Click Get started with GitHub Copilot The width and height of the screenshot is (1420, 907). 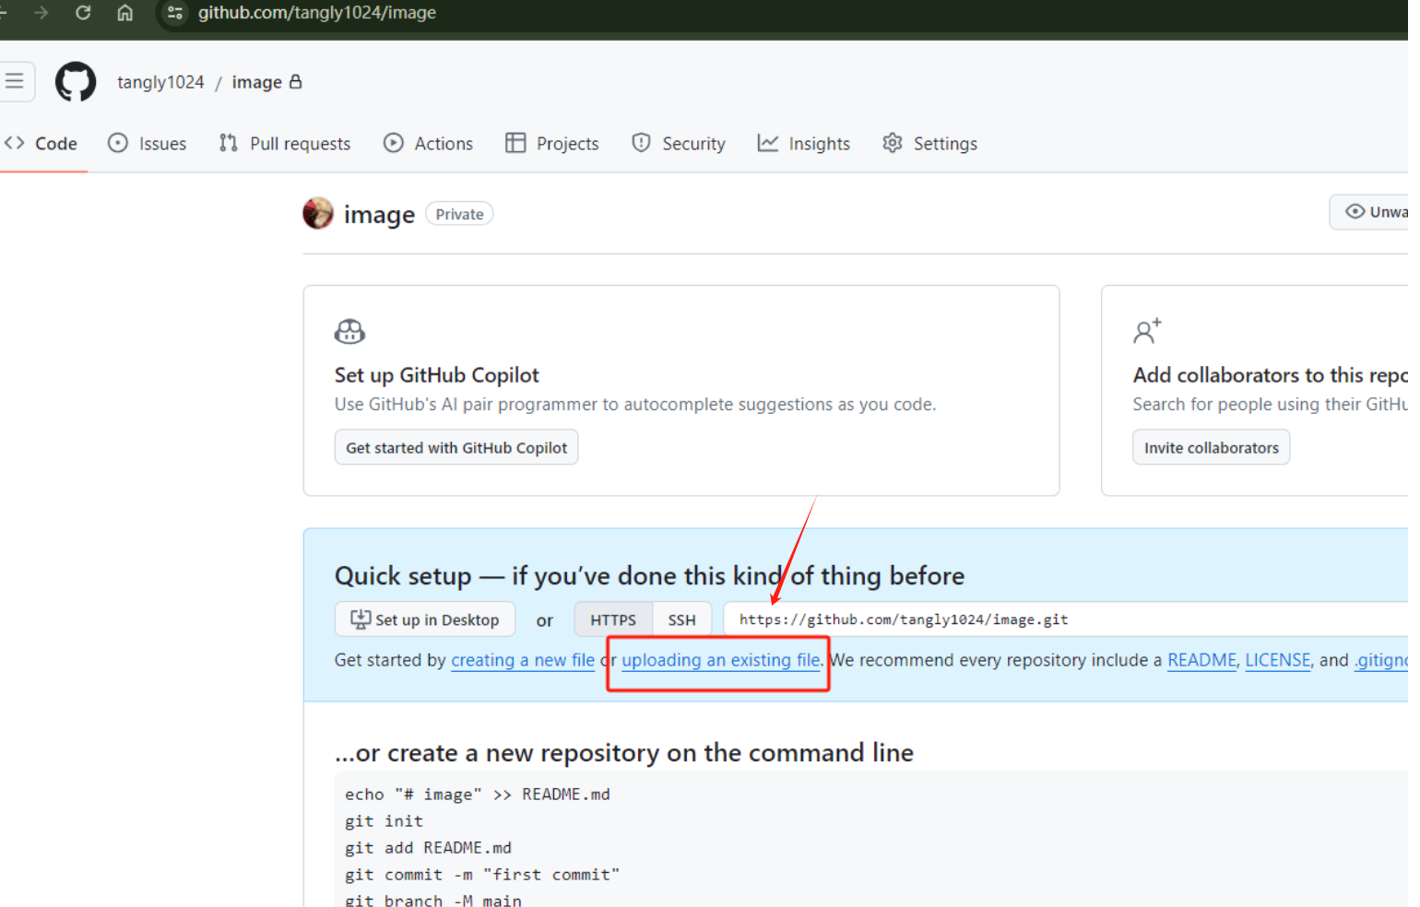point(456,448)
